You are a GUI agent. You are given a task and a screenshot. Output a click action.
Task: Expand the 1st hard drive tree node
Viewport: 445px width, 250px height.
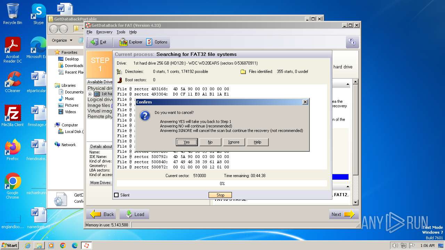[90, 94]
